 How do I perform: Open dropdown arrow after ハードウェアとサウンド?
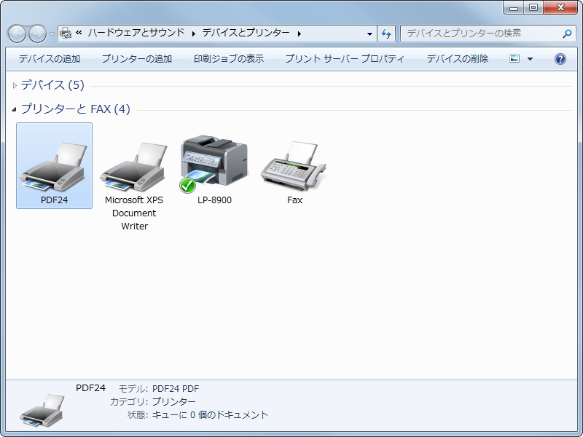[194, 34]
